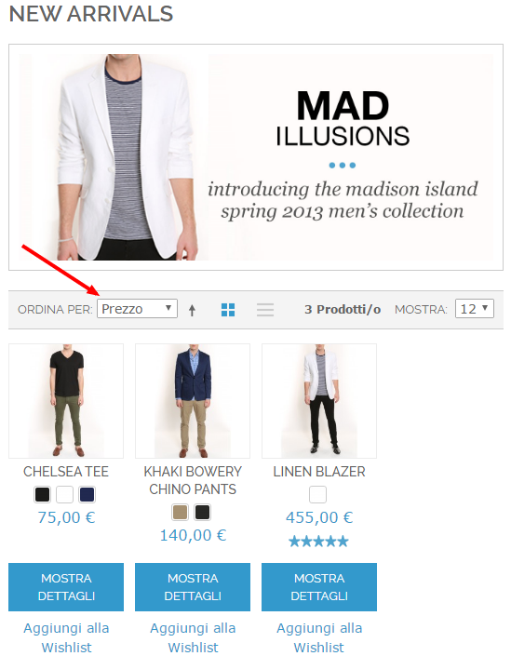Click Mostra Dettagli for Chelsea Tee
511x656 pixels.
(66, 587)
